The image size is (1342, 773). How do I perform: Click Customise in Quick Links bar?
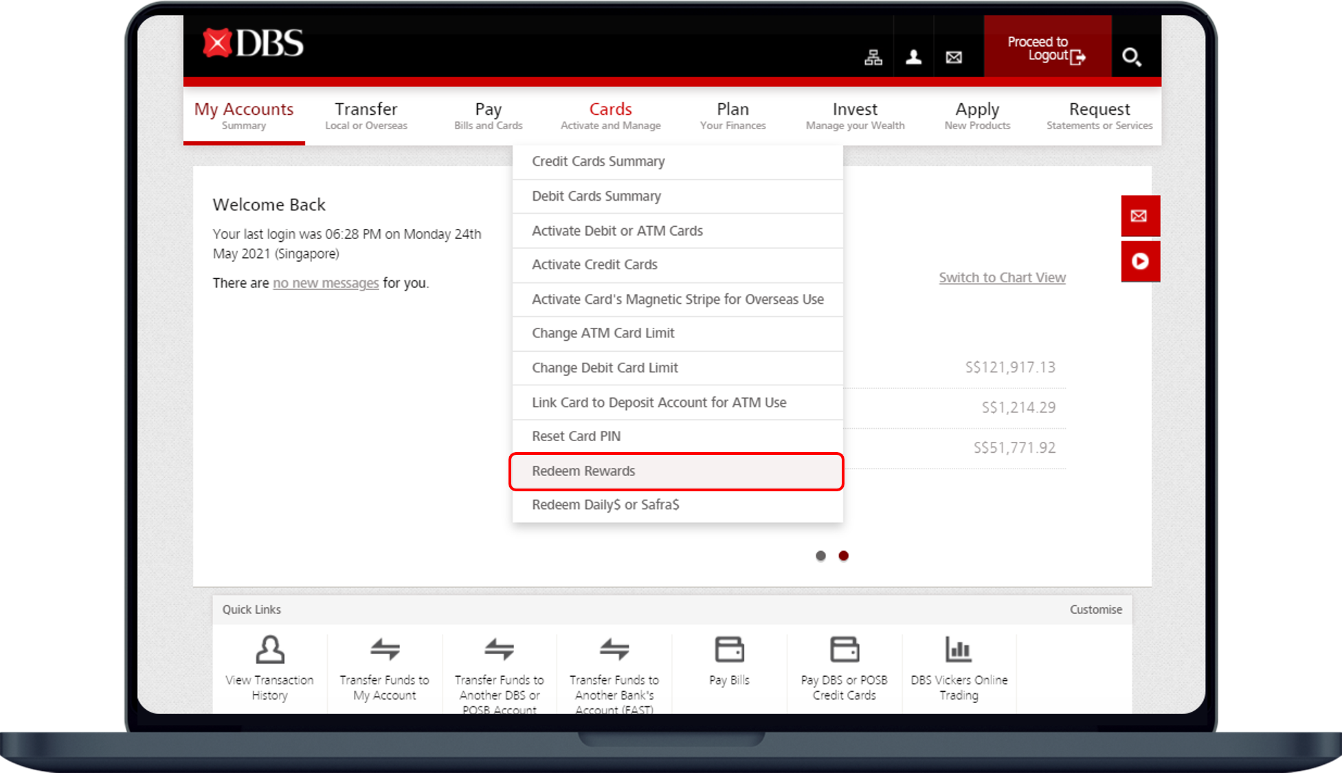click(x=1095, y=609)
